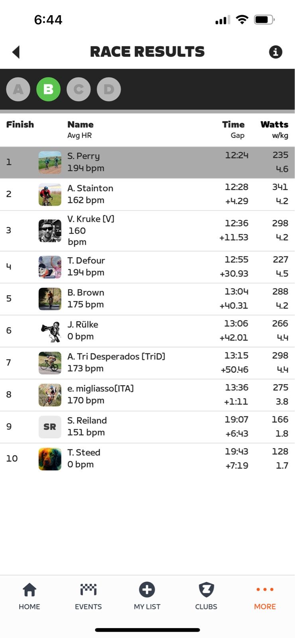Select category B results
Viewport: 295px width, 638px height.
[48, 89]
